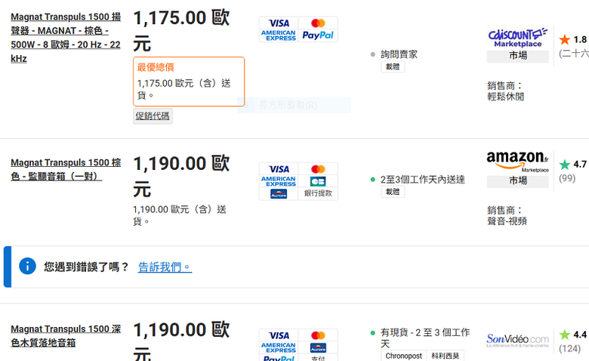This screenshot has height=361, width=589.
Task: Click the 載體 tag under 詢問賣家
Action: point(393,67)
